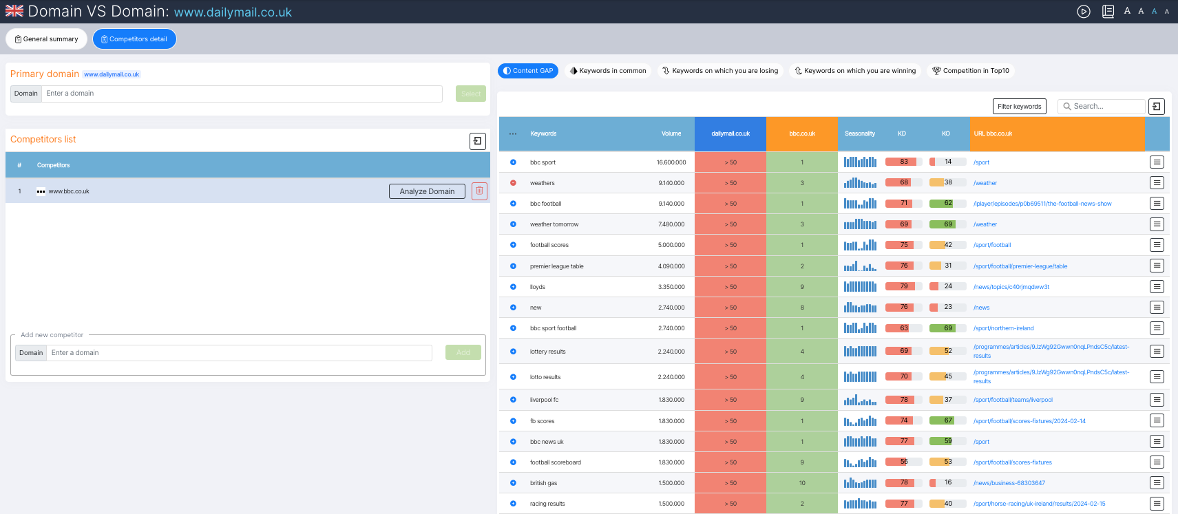Add keyword lotto results with plus icon
This screenshot has height=514, width=1178.
click(x=513, y=377)
